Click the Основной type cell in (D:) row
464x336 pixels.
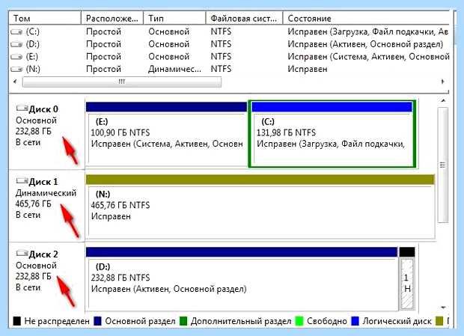(168, 44)
